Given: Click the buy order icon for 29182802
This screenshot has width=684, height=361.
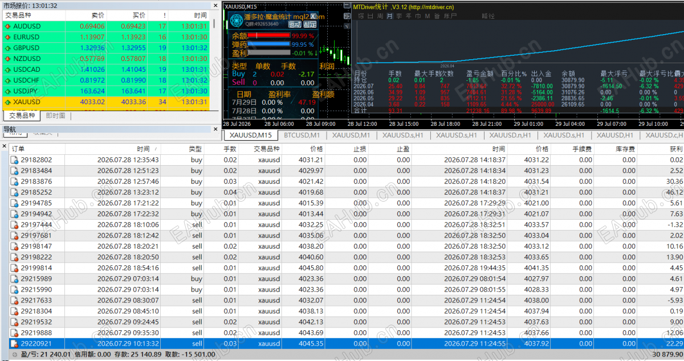Looking at the screenshot, I should [x=15, y=160].
